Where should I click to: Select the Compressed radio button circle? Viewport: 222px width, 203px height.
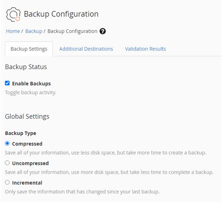click(7, 143)
